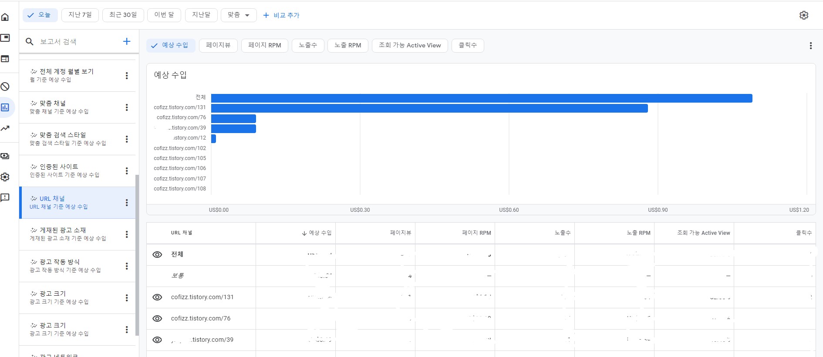
Task: Open report settings gear at top right
Action: click(x=804, y=15)
